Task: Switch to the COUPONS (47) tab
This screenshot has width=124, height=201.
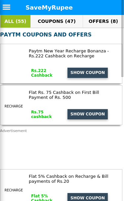Action: [57, 21]
